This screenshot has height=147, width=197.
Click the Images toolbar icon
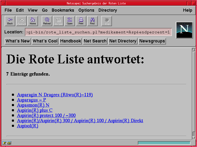pyautogui.click(x=58, y=21)
